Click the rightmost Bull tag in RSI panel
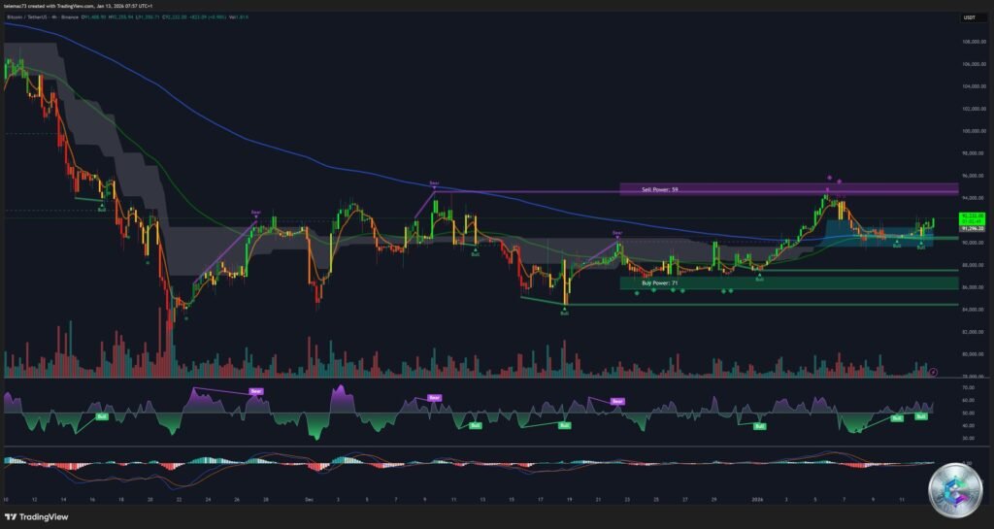 [920, 415]
